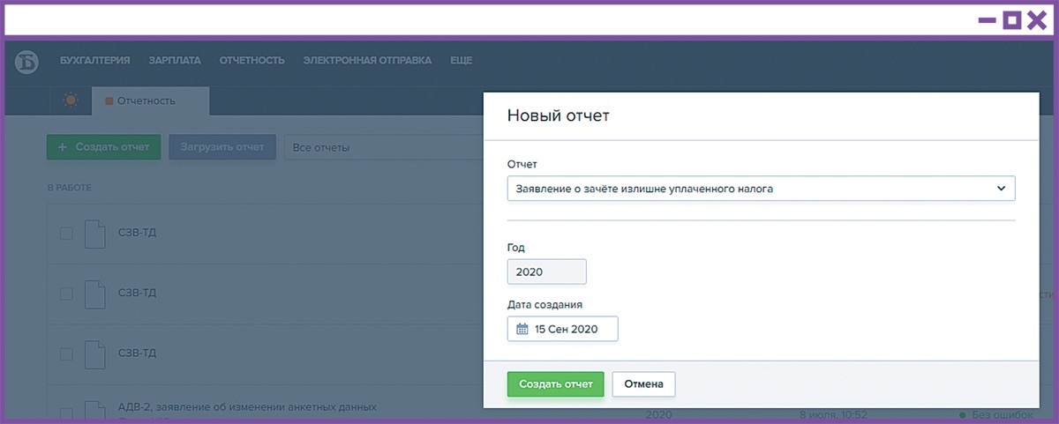Open the ЕЩЕ menu
This screenshot has width=1059, height=424.
tap(462, 61)
